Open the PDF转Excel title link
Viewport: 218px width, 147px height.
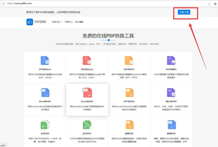pyautogui.click(x=87, y=69)
